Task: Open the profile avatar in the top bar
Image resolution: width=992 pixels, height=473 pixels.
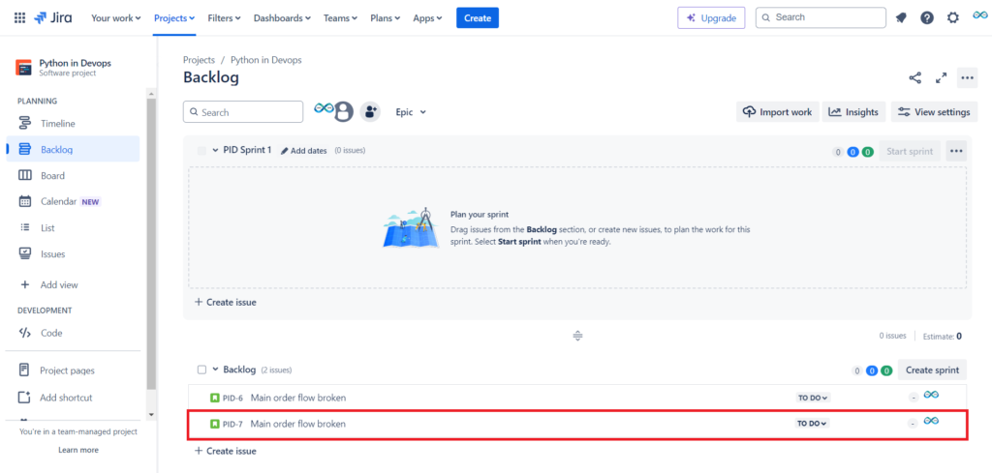Action: (979, 15)
